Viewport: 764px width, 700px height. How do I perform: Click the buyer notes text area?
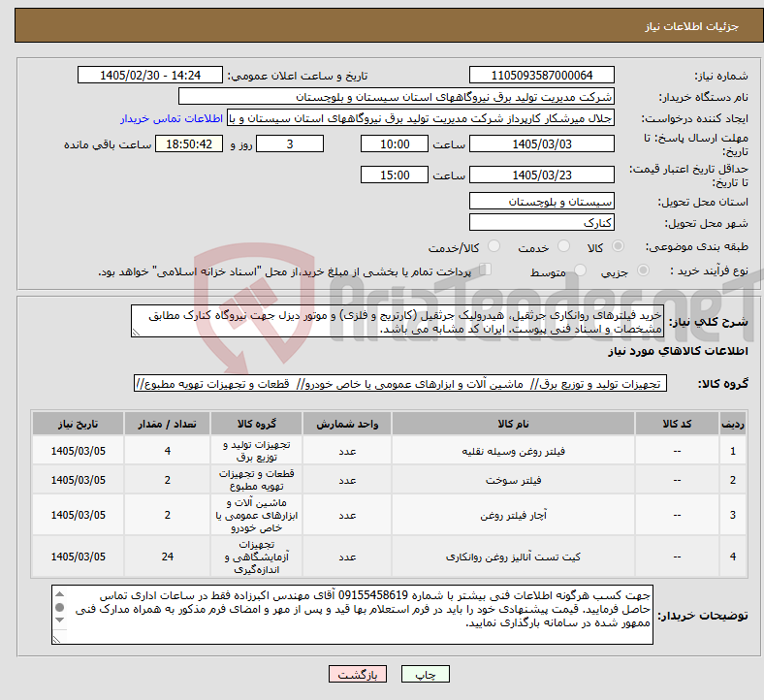click(352, 615)
